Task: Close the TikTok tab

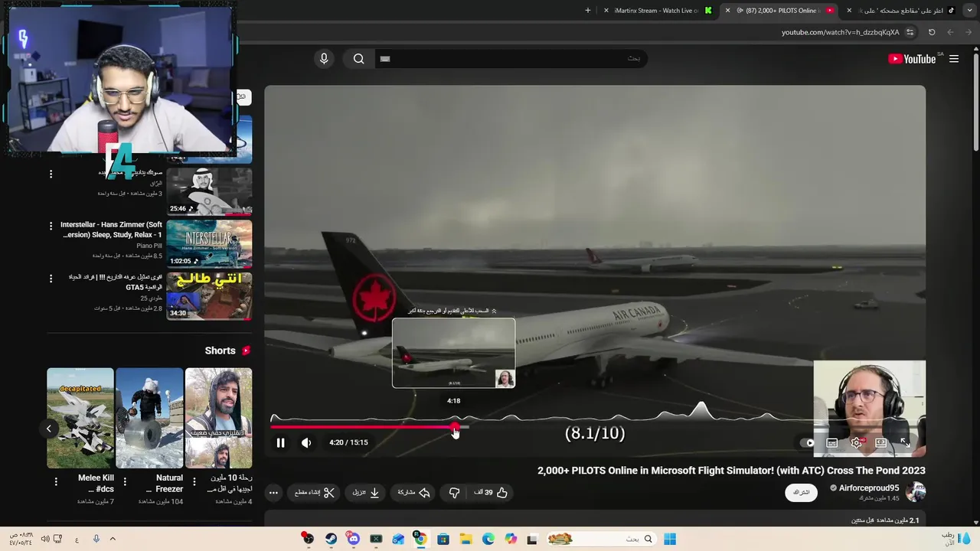Action: 849,11
